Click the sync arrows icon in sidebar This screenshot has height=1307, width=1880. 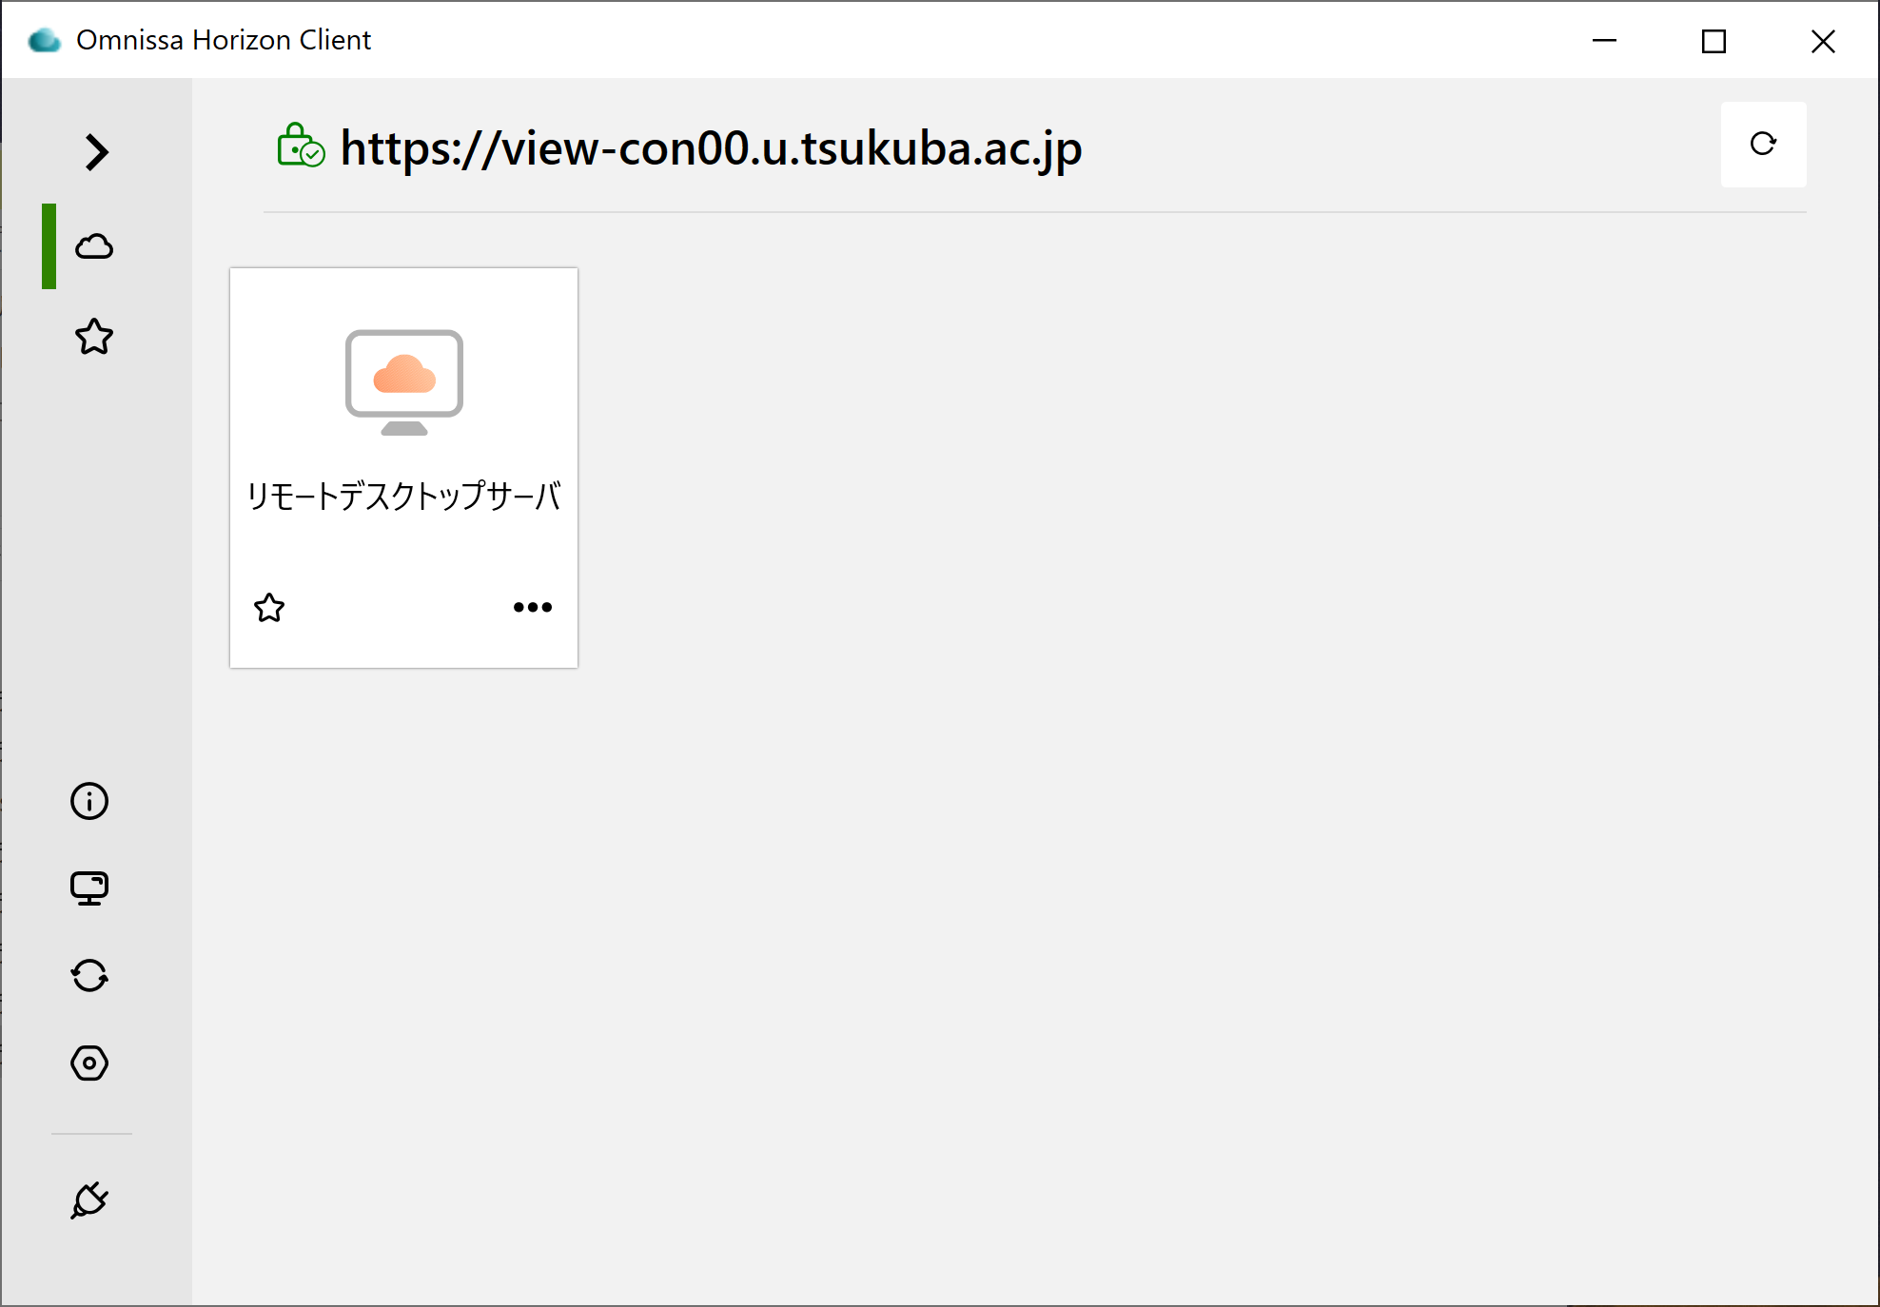[x=89, y=976]
